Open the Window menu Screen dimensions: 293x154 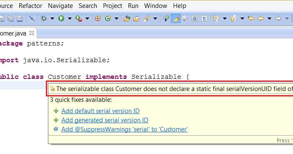155,6
